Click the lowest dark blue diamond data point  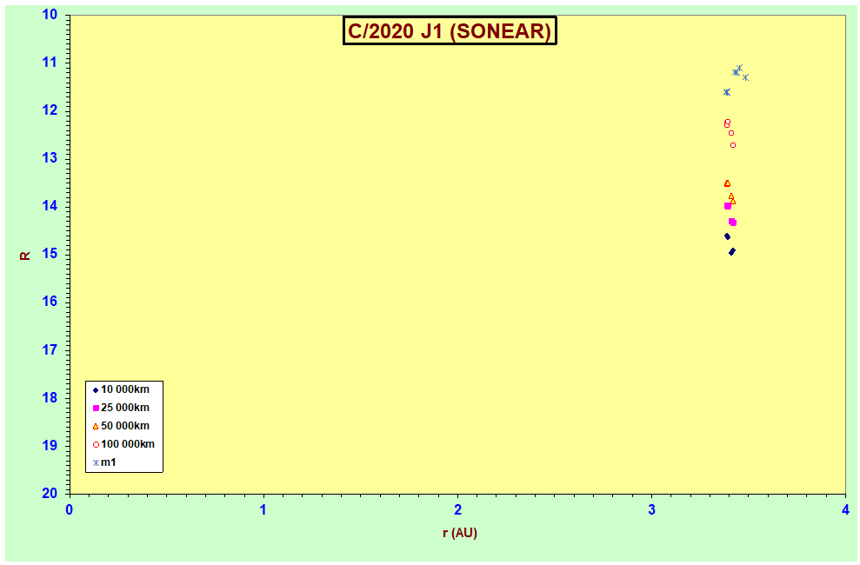(x=731, y=251)
